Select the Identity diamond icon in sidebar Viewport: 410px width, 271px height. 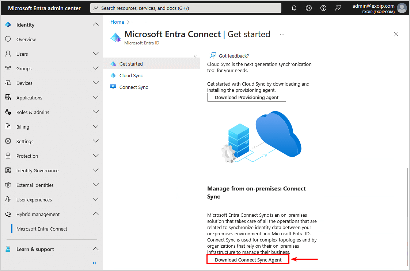tap(8, 24)
